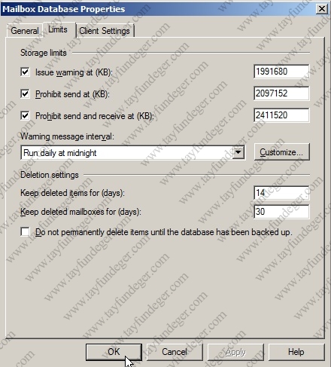Click the send and receive field 2411520
Screen dimensions: 331x367
click(x=281, y=115)
